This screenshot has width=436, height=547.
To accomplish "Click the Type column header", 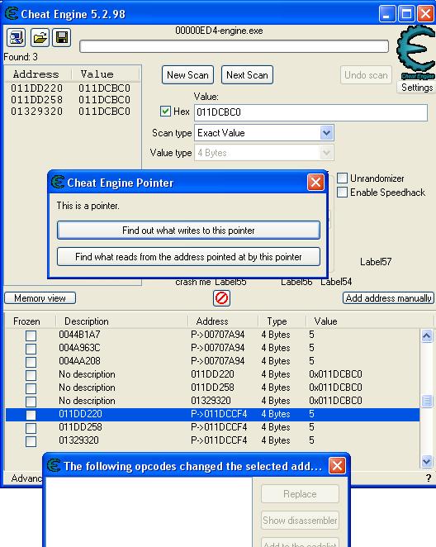I will 282,321.
